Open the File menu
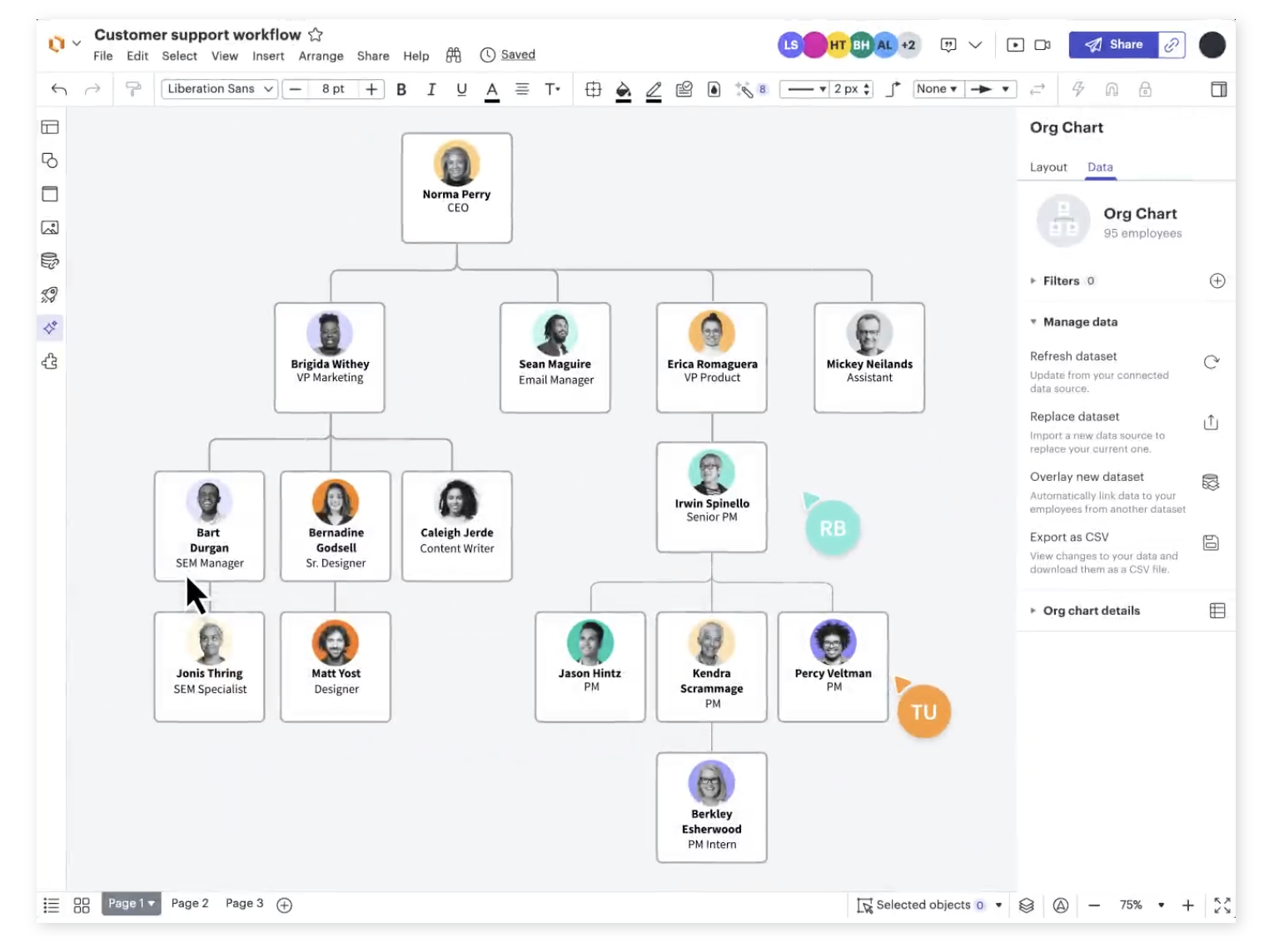This screenshot has width=1269, height=942. coord(103,56)
